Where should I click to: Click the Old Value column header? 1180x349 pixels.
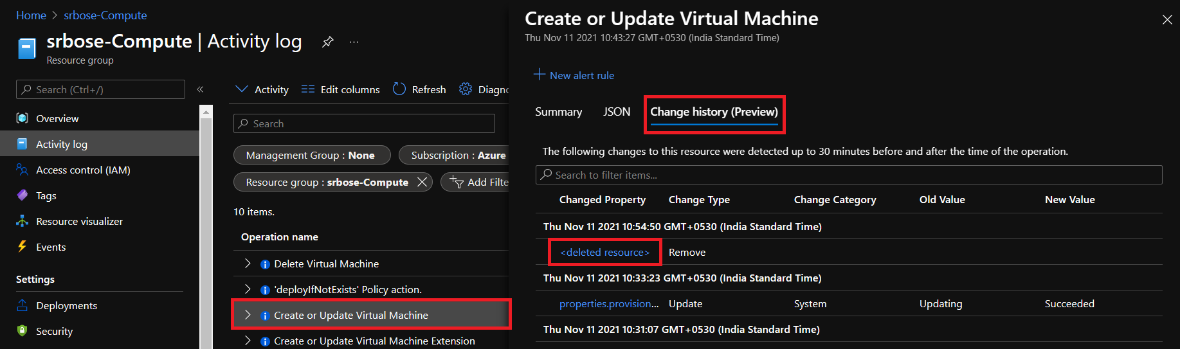(942, 200)
